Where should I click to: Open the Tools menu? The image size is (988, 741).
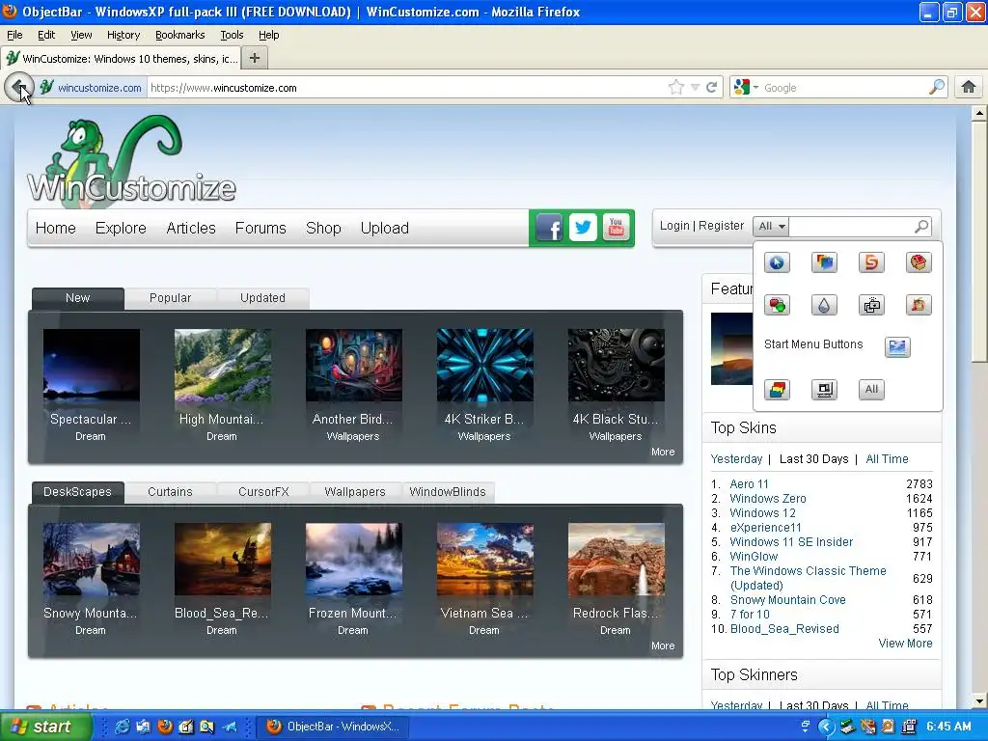232,35
